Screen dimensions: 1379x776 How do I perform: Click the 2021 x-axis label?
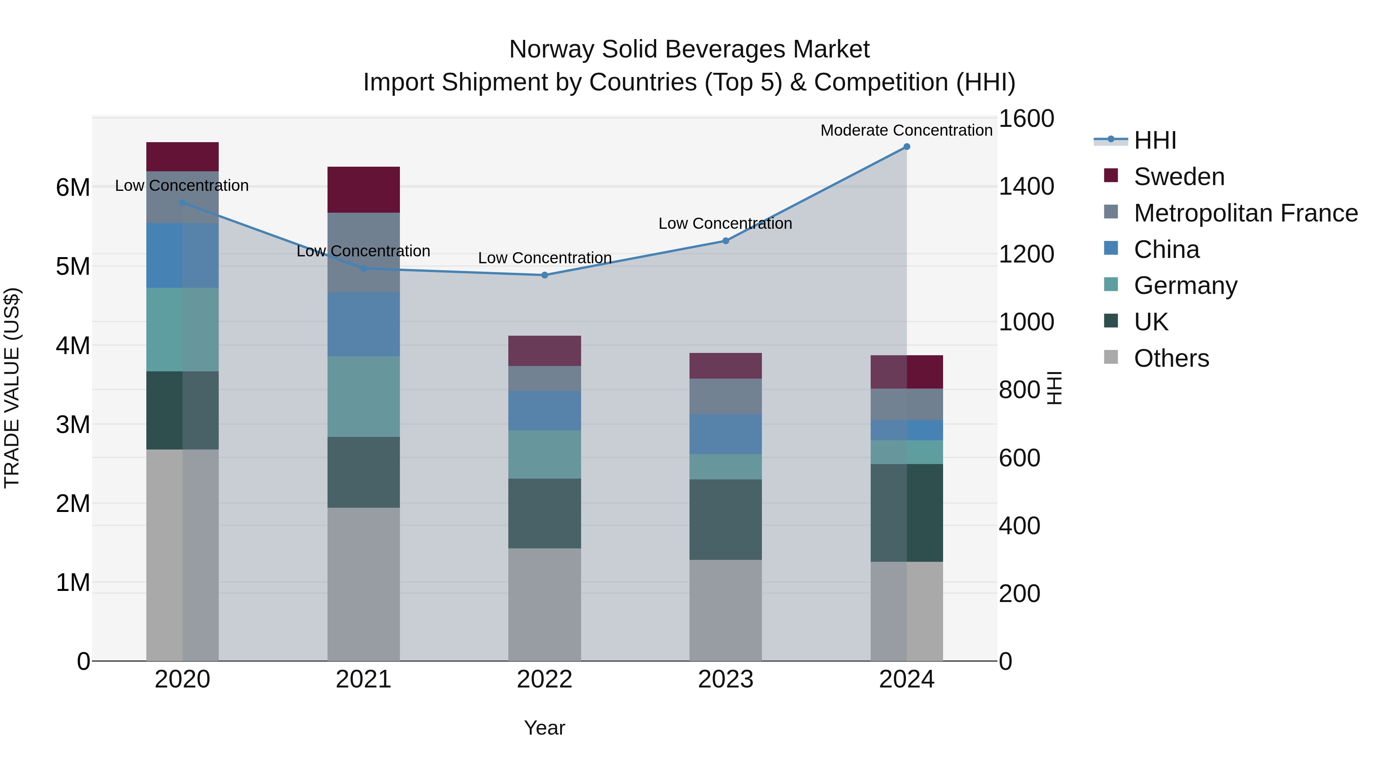point(364,679)
